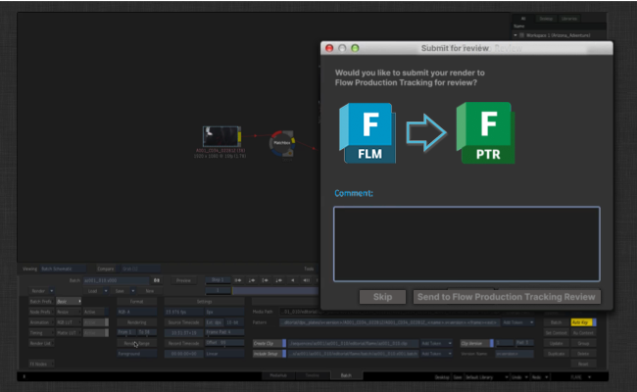This screenshot has width=637, height=392.
Task: Click the timeline frame scrub bar
Action: click(275, 291)
